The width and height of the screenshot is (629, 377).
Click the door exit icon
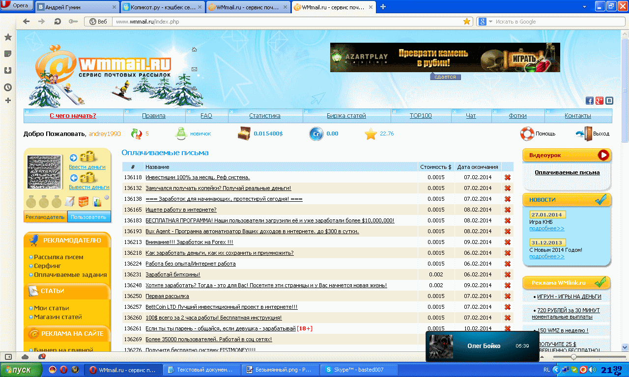click(584, 134)
